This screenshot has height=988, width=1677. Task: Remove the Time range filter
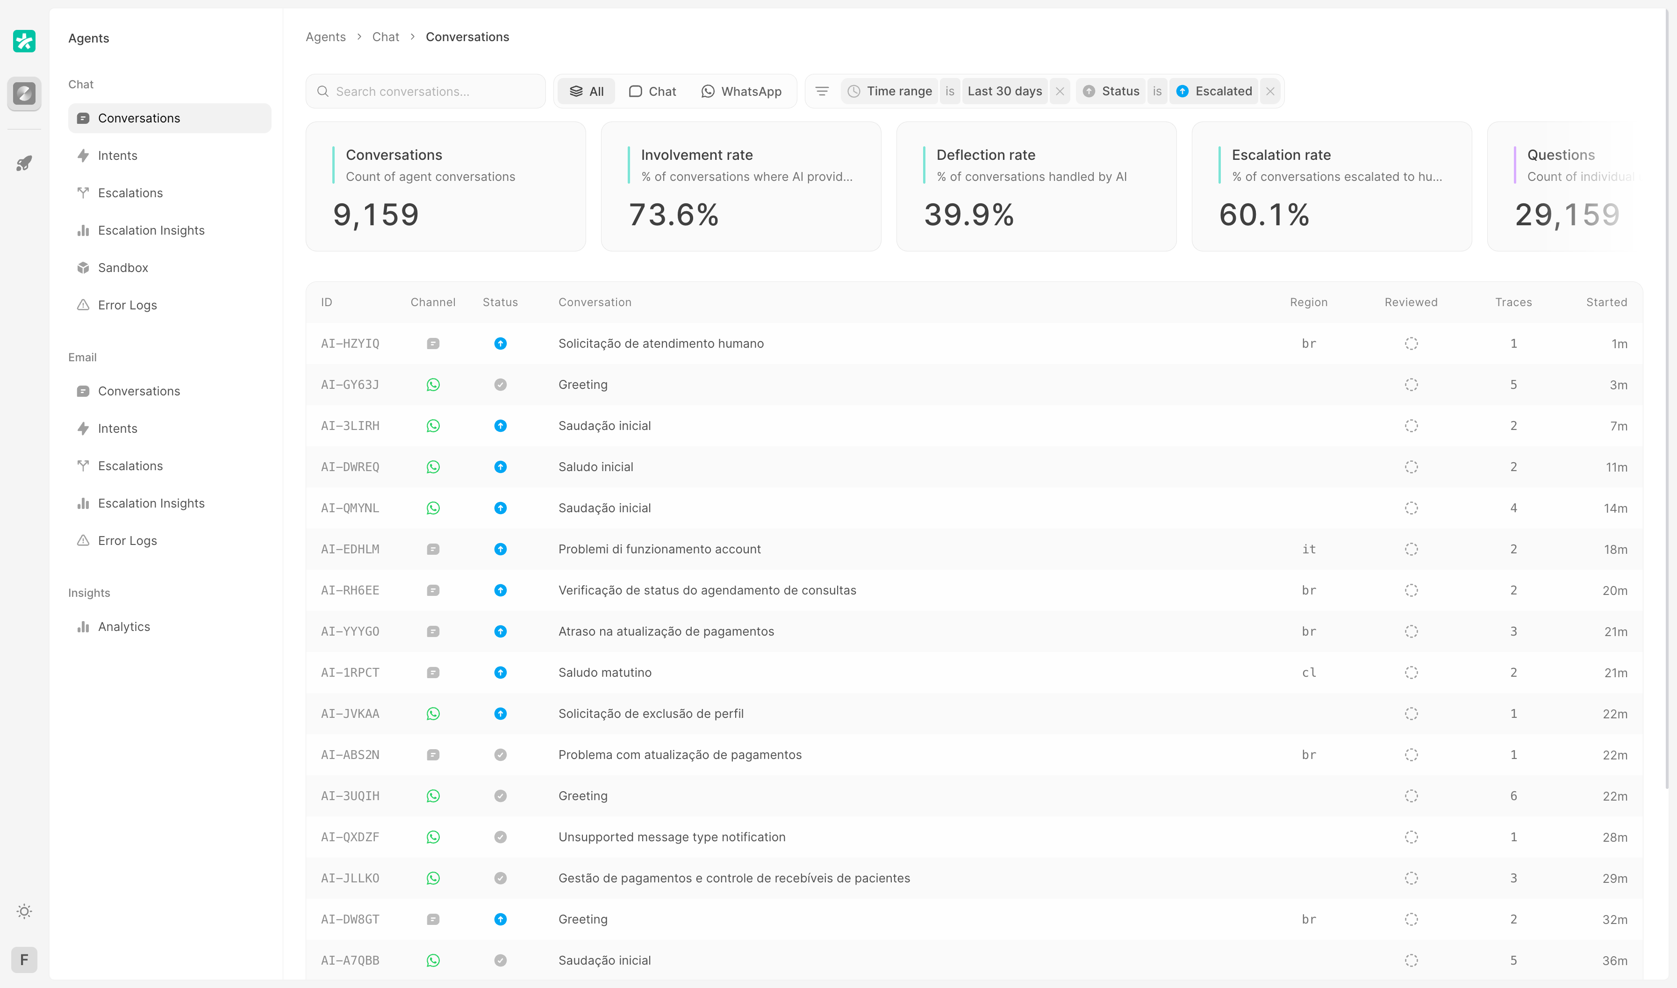click(1060, 91)
